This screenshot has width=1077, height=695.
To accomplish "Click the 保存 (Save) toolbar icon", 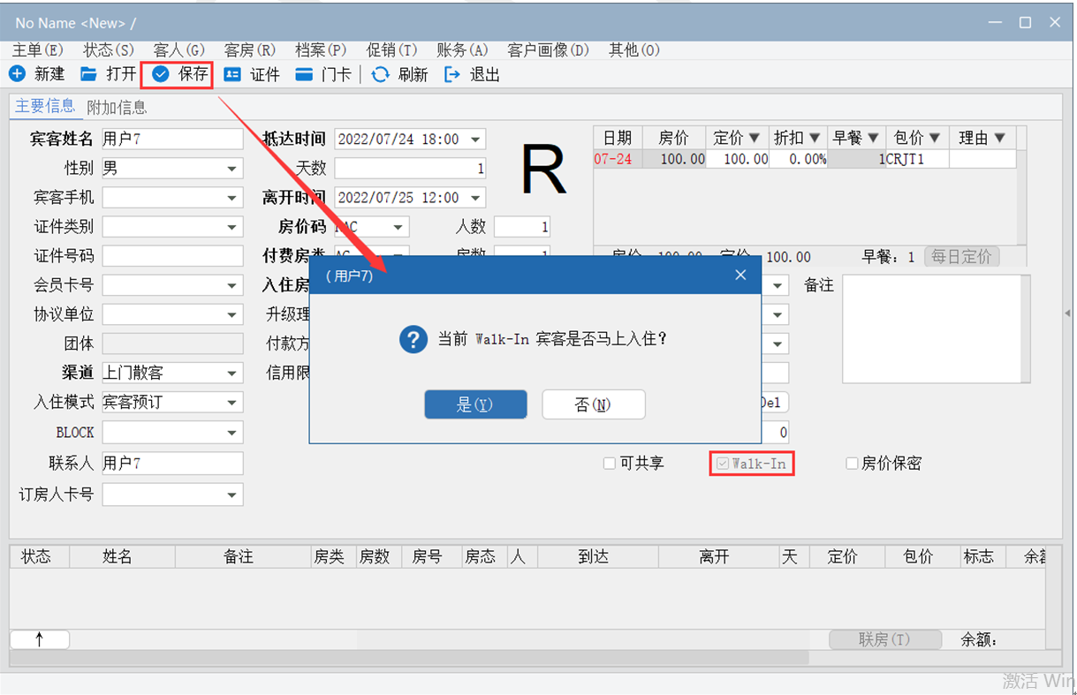I will click(x=160, y=74).
